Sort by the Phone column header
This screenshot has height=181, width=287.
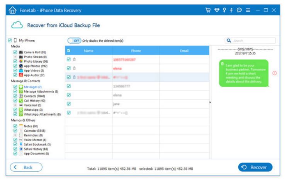click(x=136, y=51)
